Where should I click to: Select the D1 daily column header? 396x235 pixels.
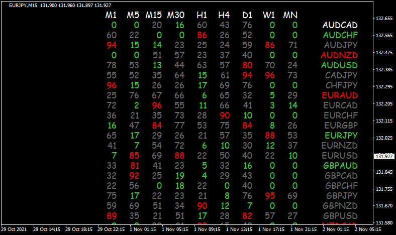click(x=247, y=15)
